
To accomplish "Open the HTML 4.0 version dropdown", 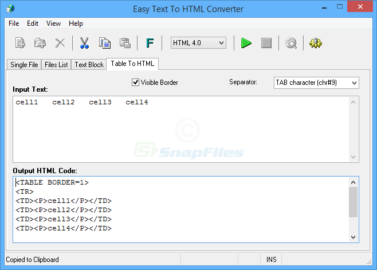I will tap(198, 43).
